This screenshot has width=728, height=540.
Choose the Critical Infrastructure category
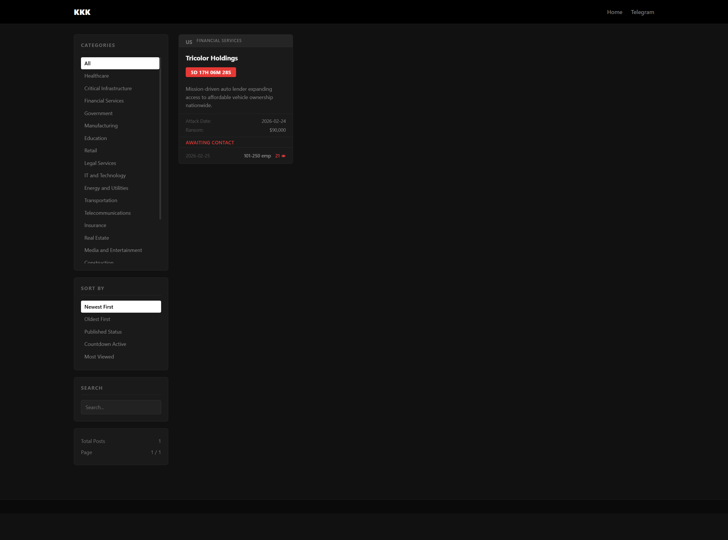point(108,88)
